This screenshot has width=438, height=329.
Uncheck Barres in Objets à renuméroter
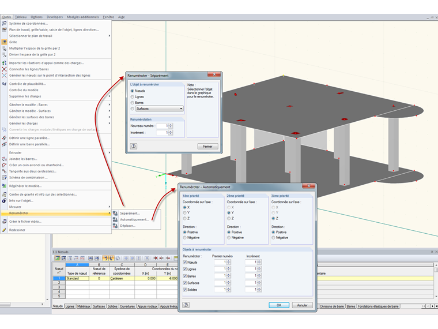click(x=184, y=276)
